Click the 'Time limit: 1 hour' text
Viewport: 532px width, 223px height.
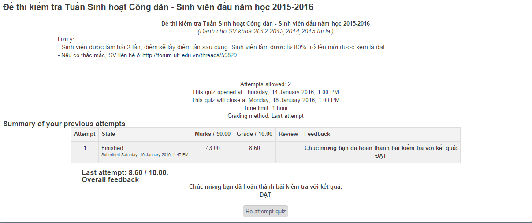(265, 108)
